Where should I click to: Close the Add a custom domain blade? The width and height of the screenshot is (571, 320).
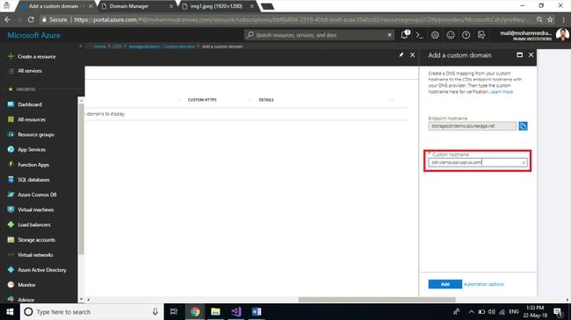click(531, 55)
